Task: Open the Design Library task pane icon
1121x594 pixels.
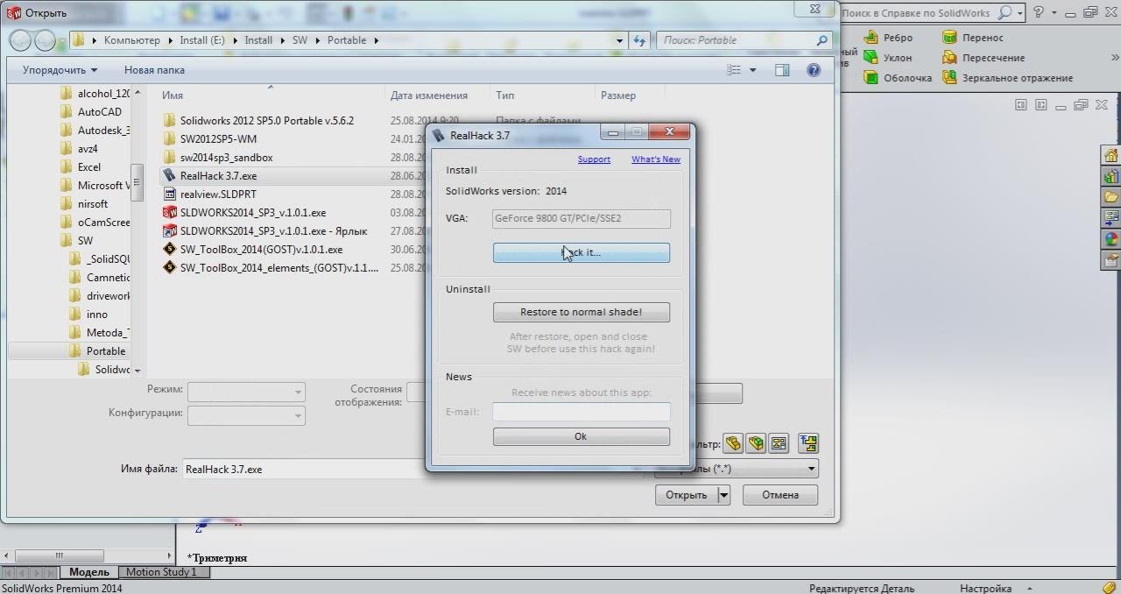Action: pos(1111,177)
